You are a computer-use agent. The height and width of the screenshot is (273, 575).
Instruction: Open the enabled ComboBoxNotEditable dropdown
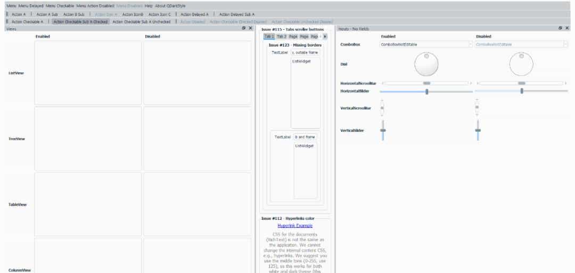(x=426, y=45)
